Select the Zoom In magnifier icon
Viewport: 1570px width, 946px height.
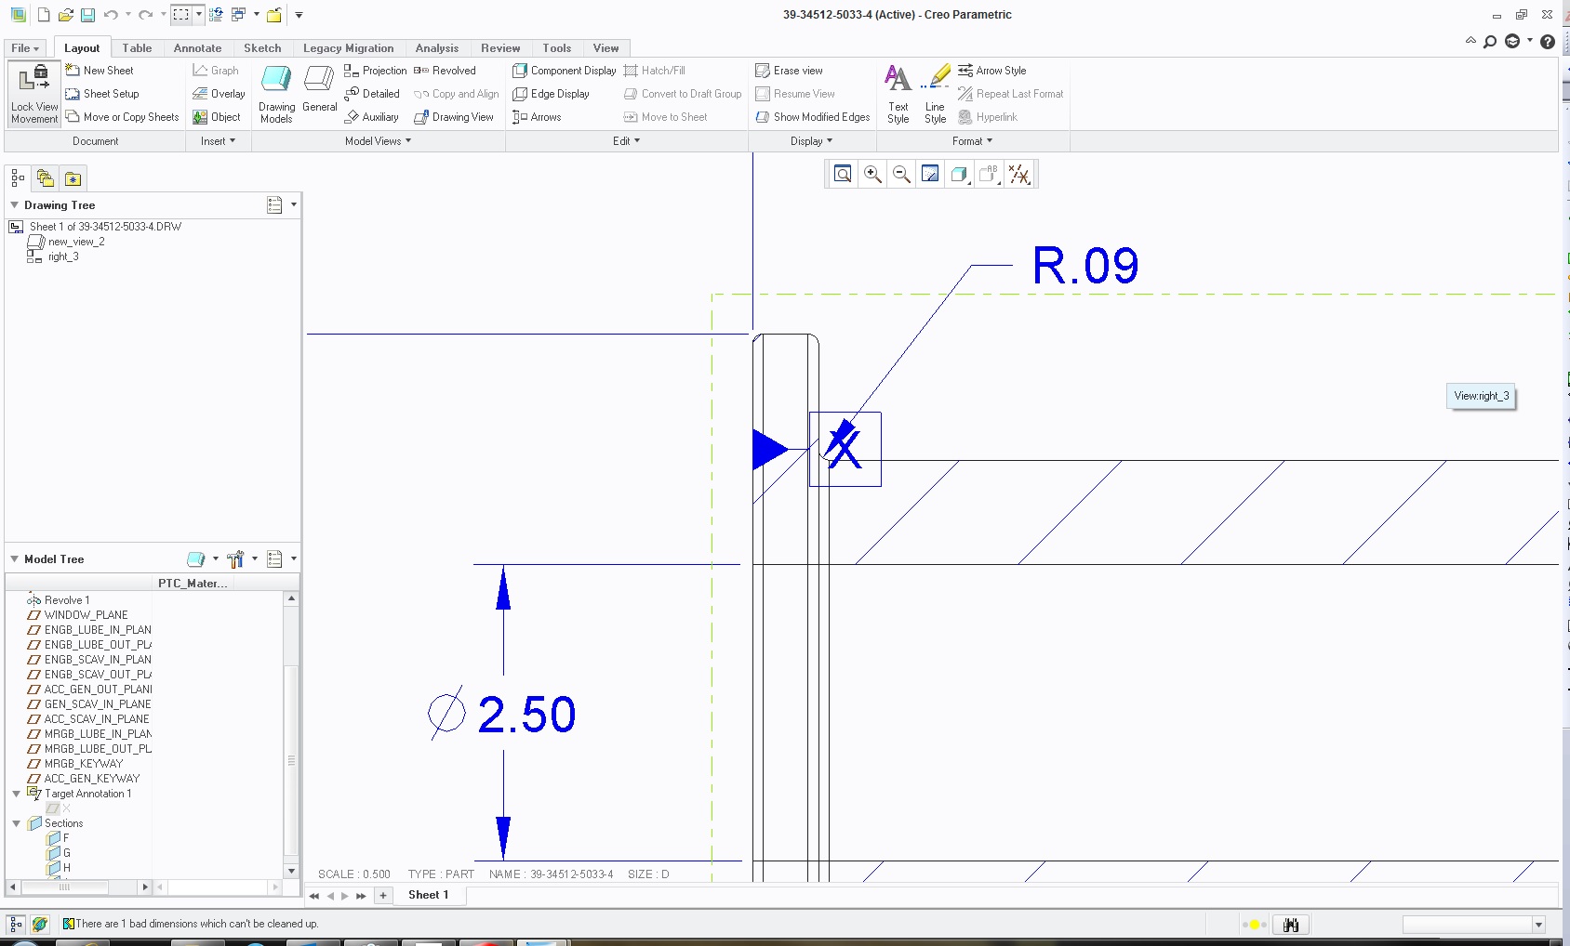click(871, 174)
